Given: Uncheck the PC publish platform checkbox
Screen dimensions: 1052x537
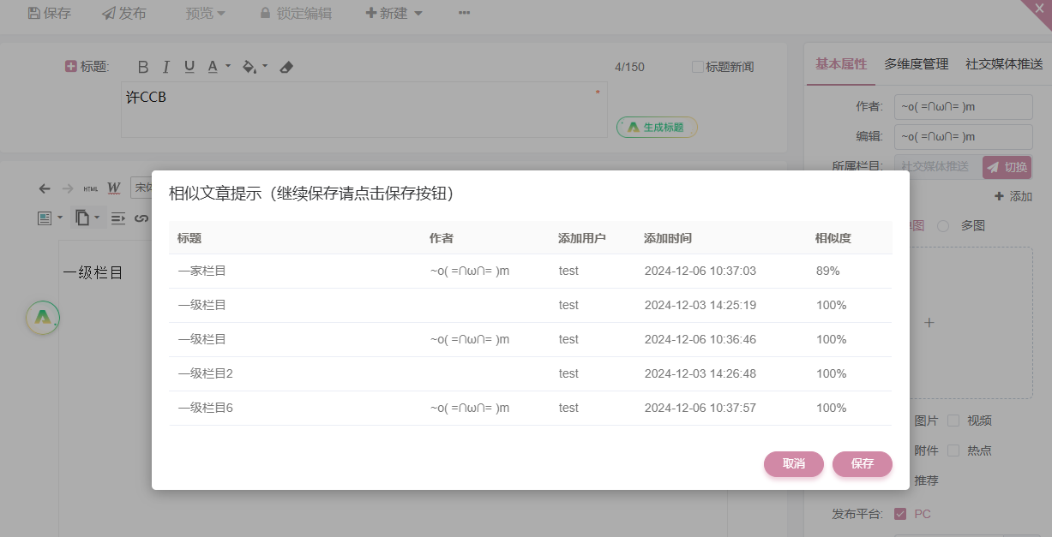Looking at the screenshot, I should [x=900, y=514].
